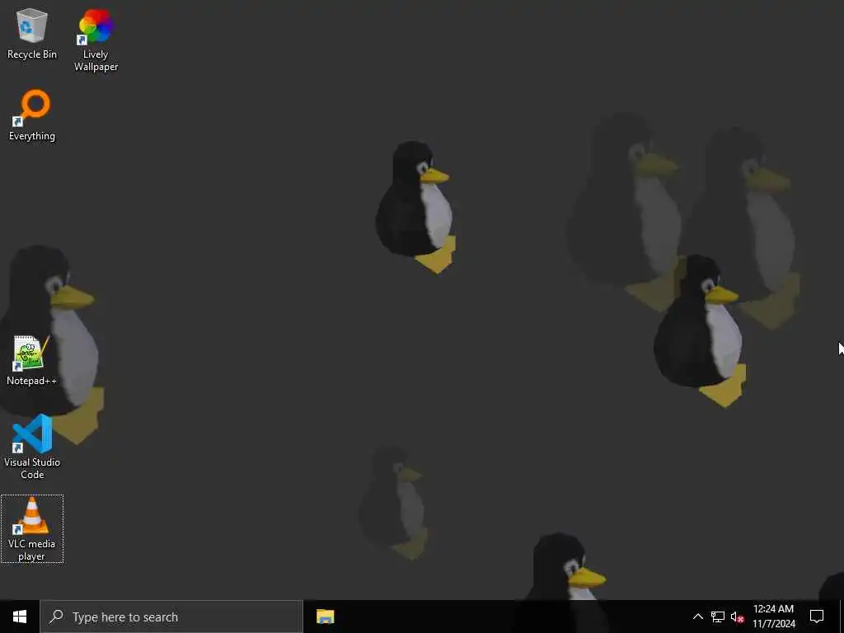Viewport: 844px width, 633px height.
Task: Show hidden system tray icons
Action: (697, 617)
